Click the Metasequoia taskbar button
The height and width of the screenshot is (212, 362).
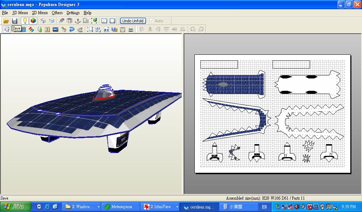coord(119,207)
